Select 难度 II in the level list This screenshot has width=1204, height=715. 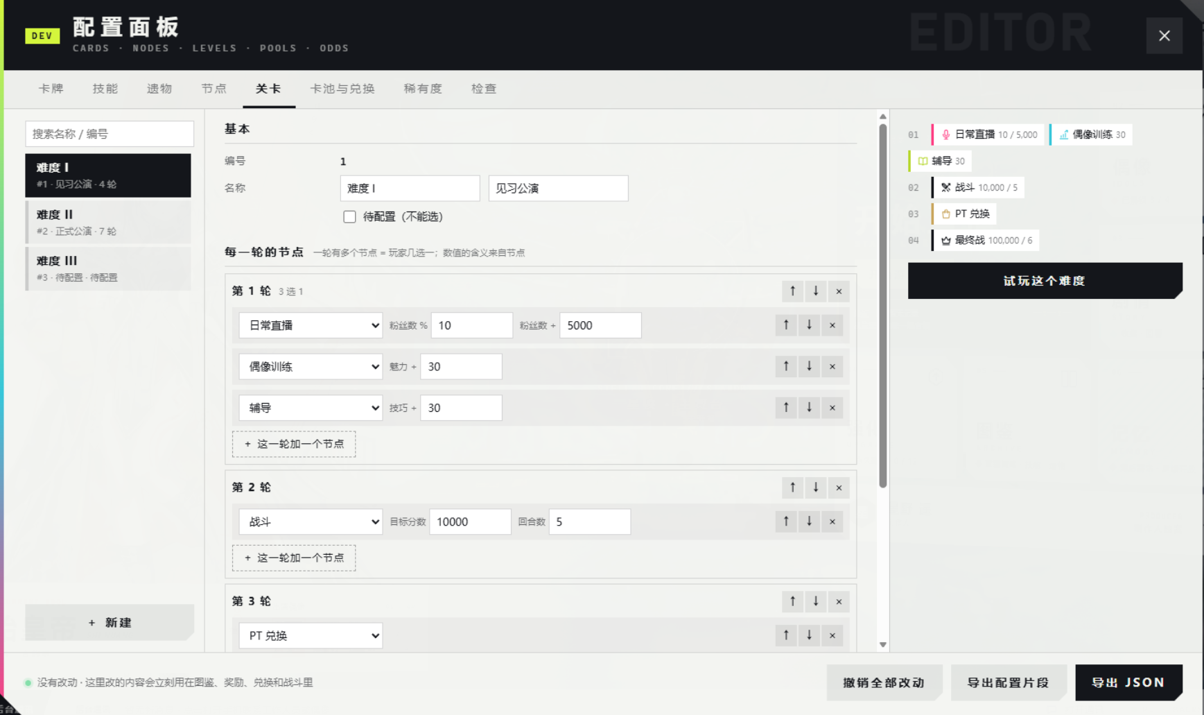[108, 222]
